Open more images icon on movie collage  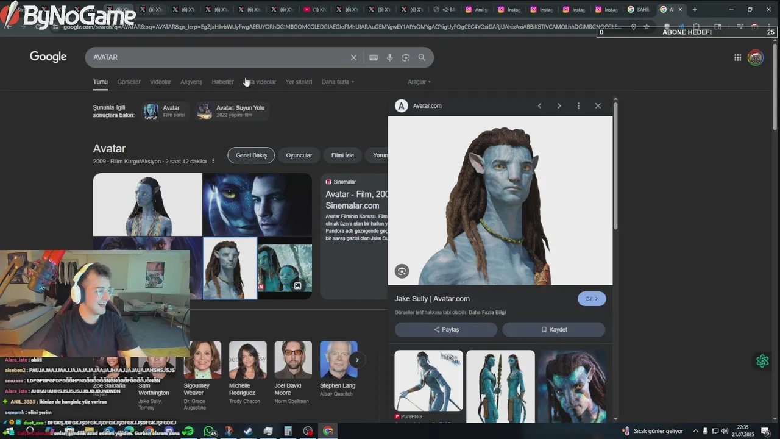298,285
